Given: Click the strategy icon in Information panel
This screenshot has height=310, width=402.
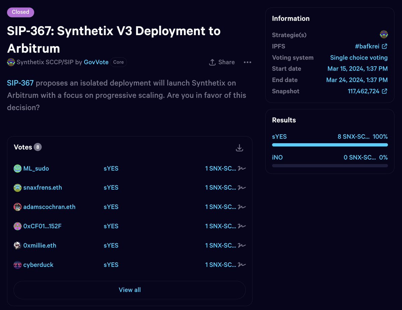Looking at the screenshot, I should click(384, 34).
